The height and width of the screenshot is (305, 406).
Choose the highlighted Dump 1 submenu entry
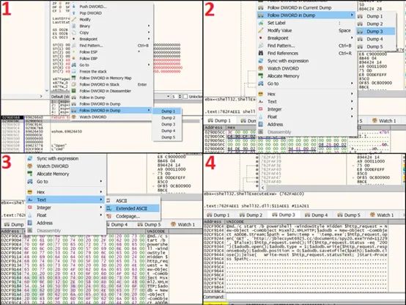point(167,111)
